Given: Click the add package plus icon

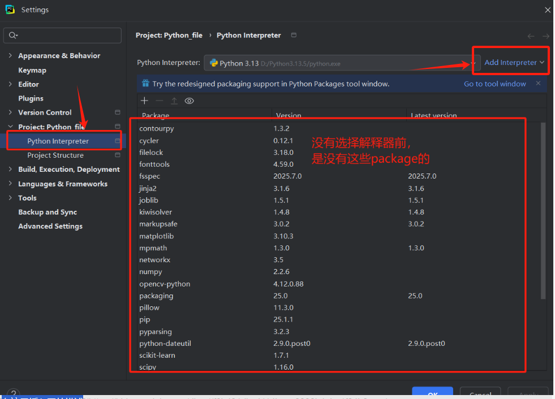Looking at the screenshot, I should 144,101.
